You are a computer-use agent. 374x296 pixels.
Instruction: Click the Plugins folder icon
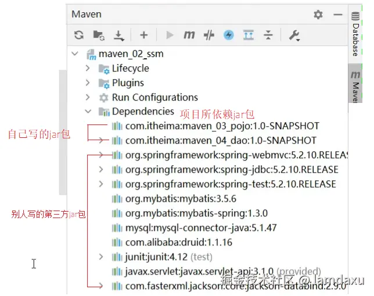coord(104,83)
